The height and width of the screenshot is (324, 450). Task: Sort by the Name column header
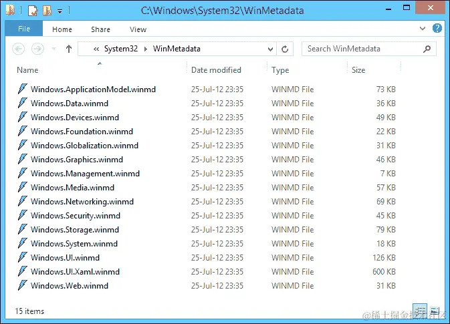click(x=27, y=70)
